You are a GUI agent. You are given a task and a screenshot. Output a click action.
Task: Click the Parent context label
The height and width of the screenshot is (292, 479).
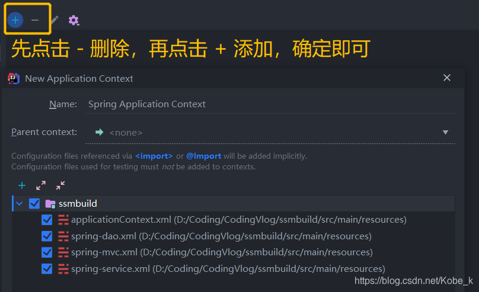point(44,132)
